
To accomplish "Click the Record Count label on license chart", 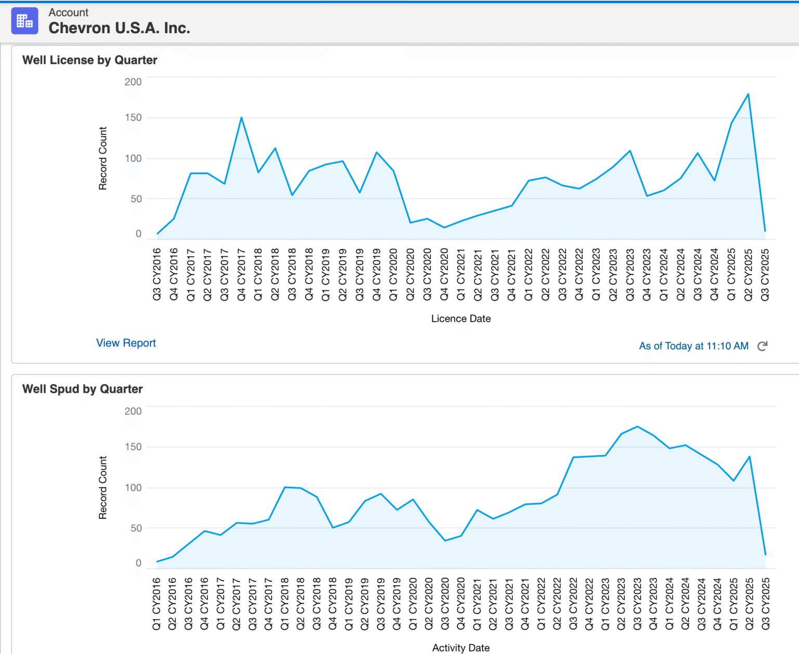I will pos(104,158).
